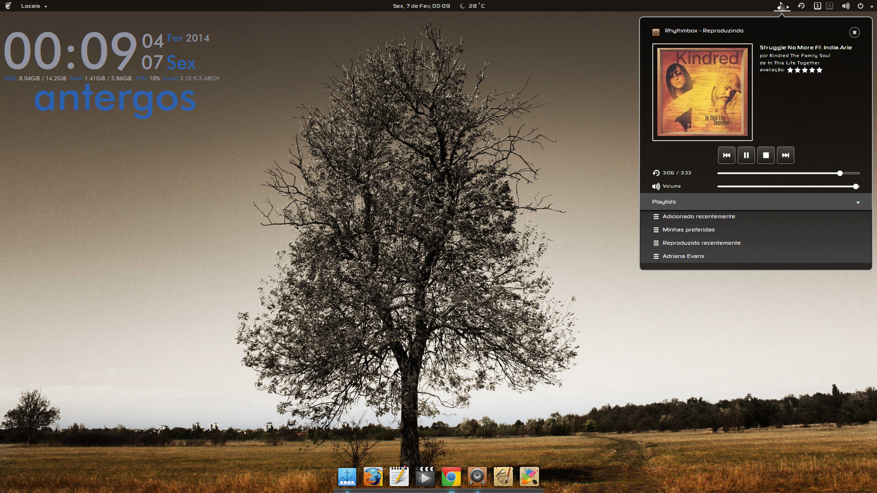Select the Minhas preferidas playlist

click(756, 230)
